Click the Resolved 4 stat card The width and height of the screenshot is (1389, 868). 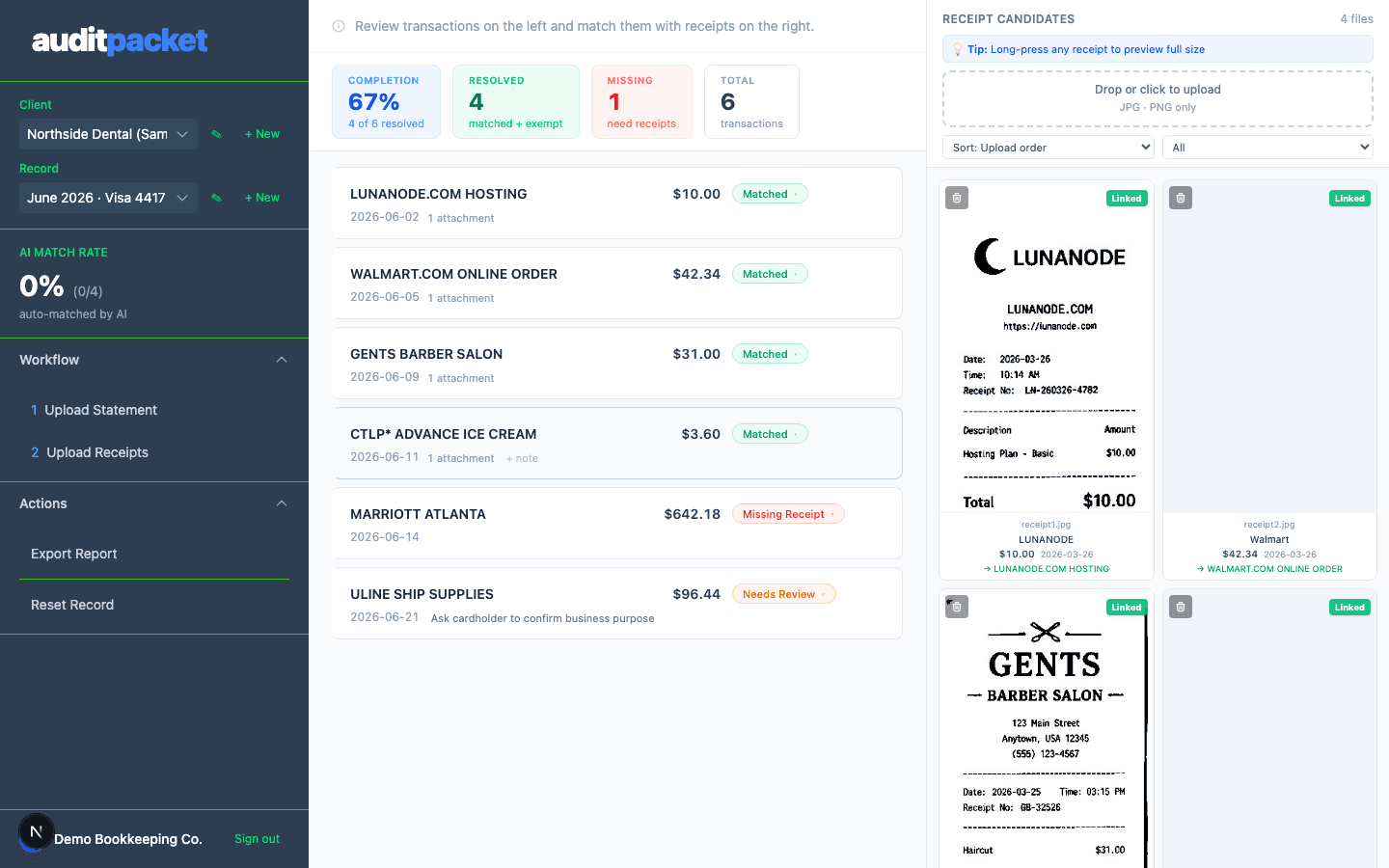[516, 101]
